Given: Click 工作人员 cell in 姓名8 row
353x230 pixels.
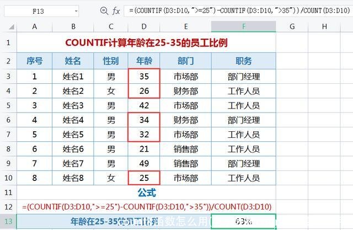Looking at the screenshot, I should click(244, 178).
